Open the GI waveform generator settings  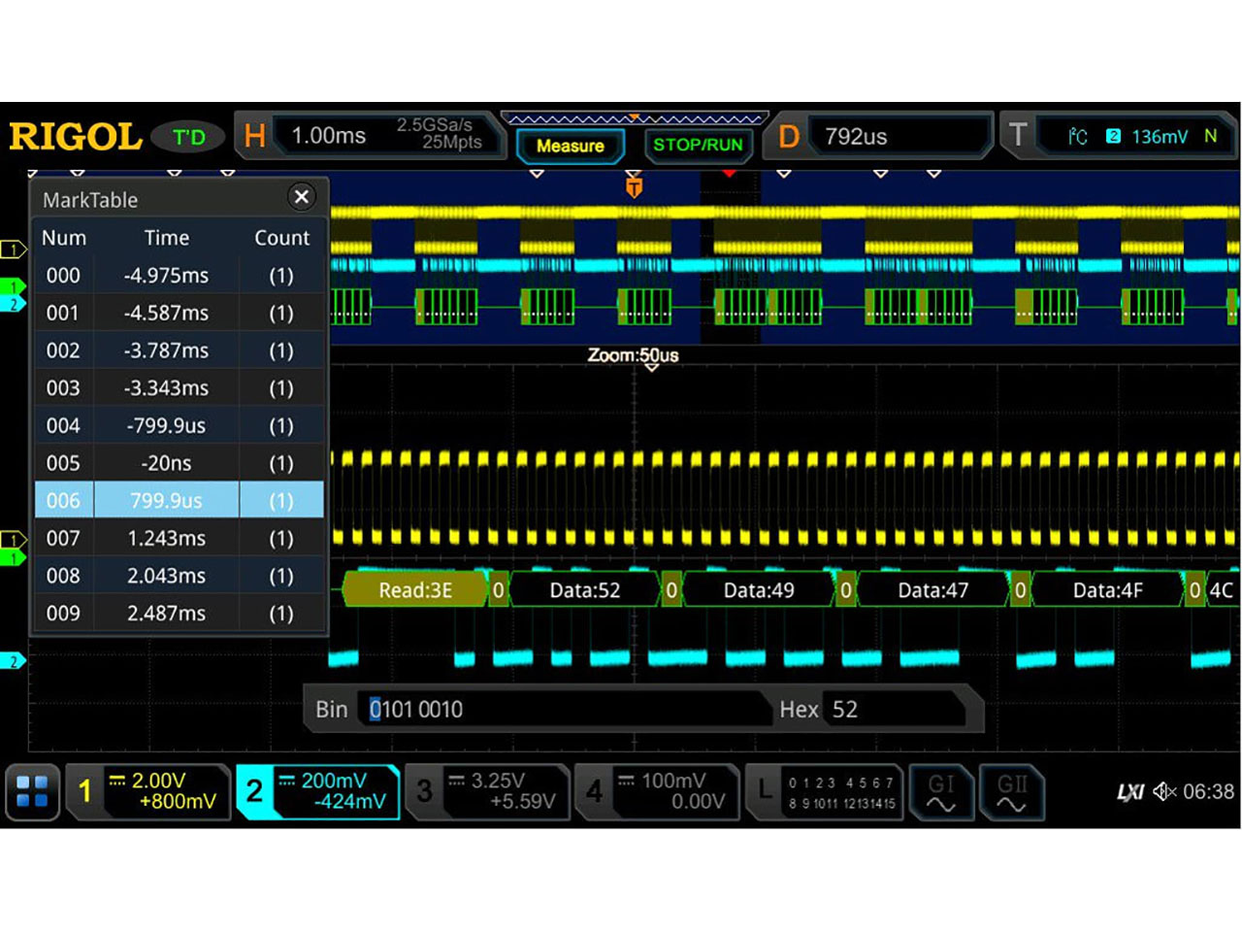(942, 791)
